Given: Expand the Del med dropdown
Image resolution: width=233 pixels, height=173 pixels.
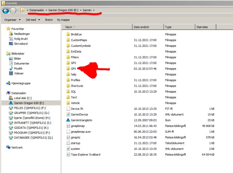Looking at the screenshot, I should 33,20.
